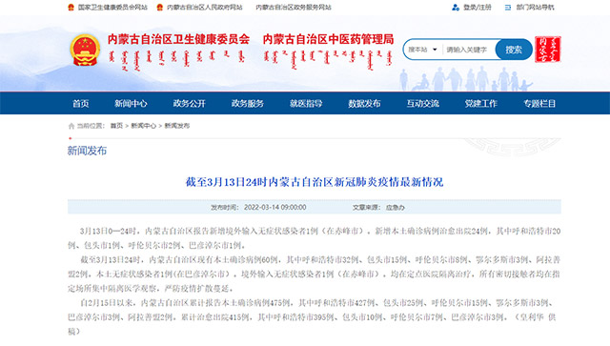The image size is (610, 346).
Task: Click the home icon in breadcrumb
Action: (71, 126)
